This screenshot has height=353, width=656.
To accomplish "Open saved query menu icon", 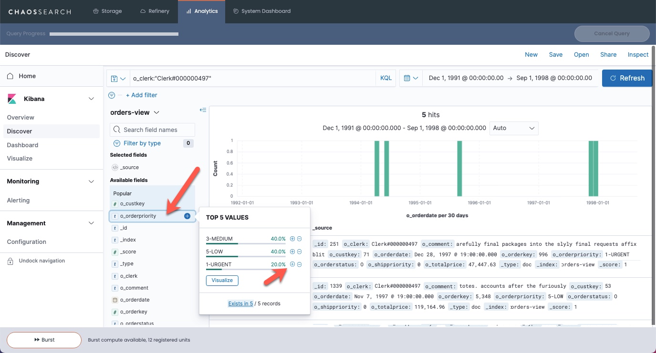I will tap(118, 78).
